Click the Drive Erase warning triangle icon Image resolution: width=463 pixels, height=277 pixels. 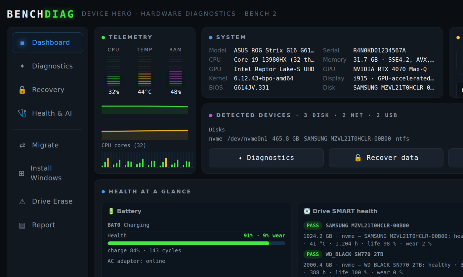tap(22, 201)
